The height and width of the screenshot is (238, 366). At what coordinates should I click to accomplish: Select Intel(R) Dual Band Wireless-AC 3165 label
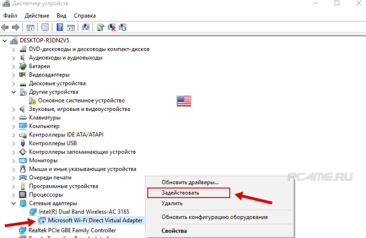[84, 212]
